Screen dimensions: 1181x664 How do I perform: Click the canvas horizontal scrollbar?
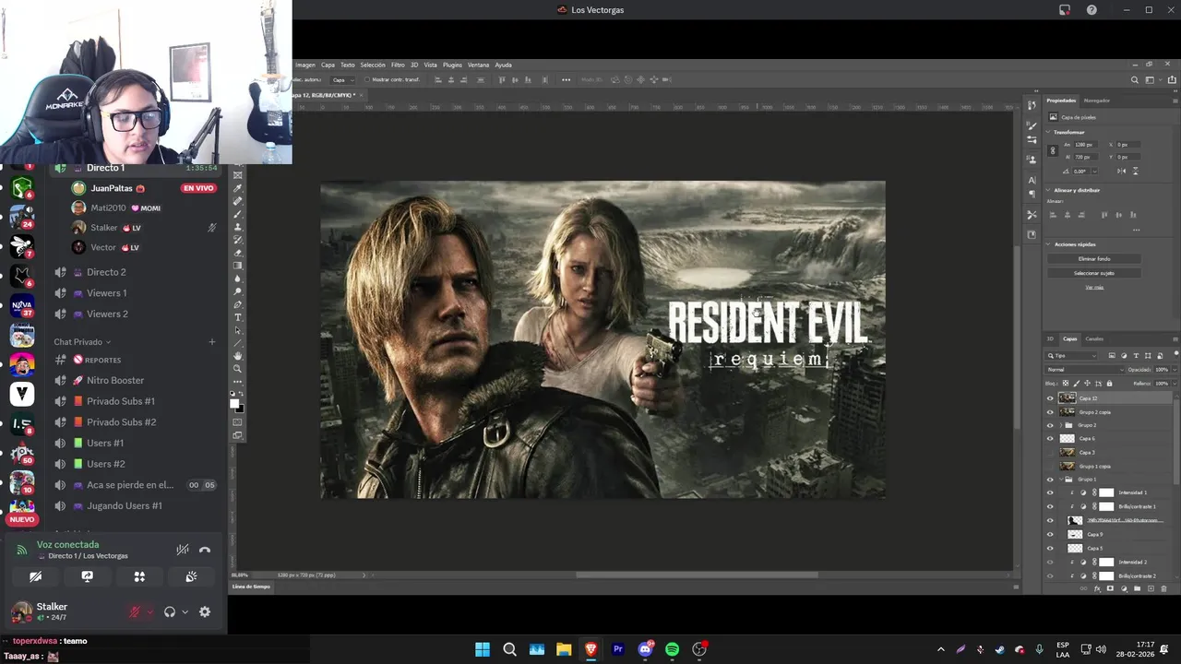pyautogui.click(x=697, y=575)
